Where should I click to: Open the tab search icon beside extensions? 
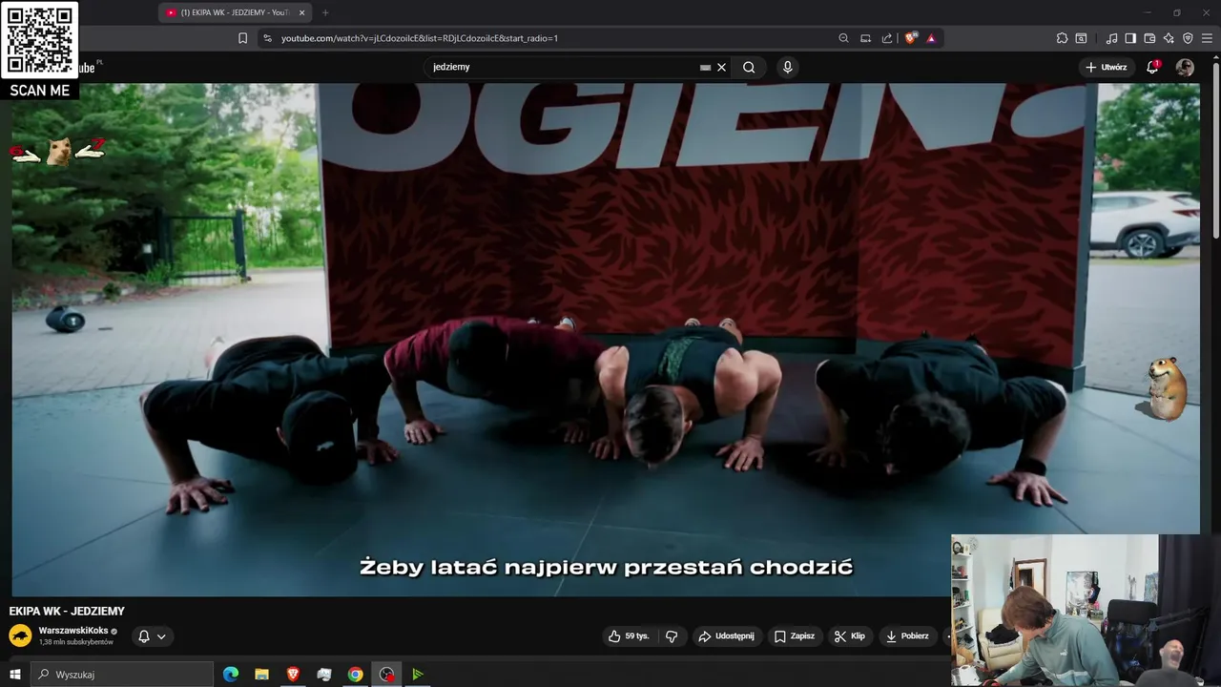tap(1081, 38)
